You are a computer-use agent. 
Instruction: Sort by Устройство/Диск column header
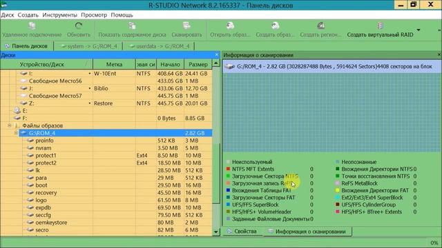(x=46, y=64)
